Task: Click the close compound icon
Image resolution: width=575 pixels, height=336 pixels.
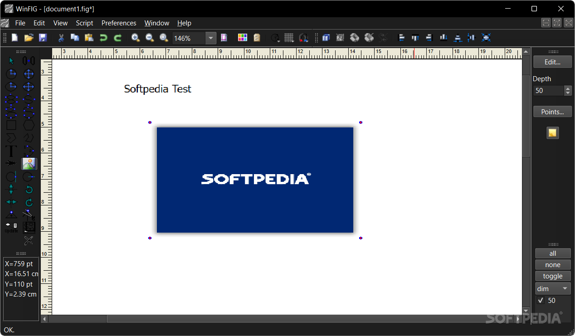Action: click(x=369, y=38)
